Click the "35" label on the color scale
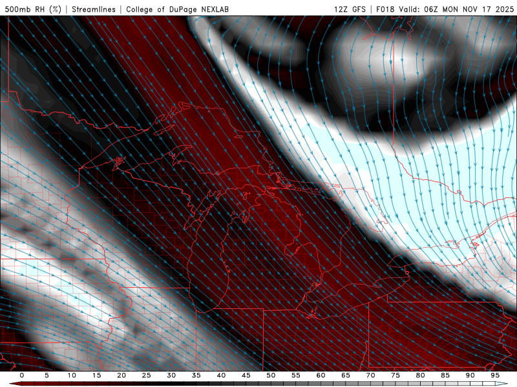Image resolution: width=517 pixels, height=387 pixels. click(x=196, y=375)
